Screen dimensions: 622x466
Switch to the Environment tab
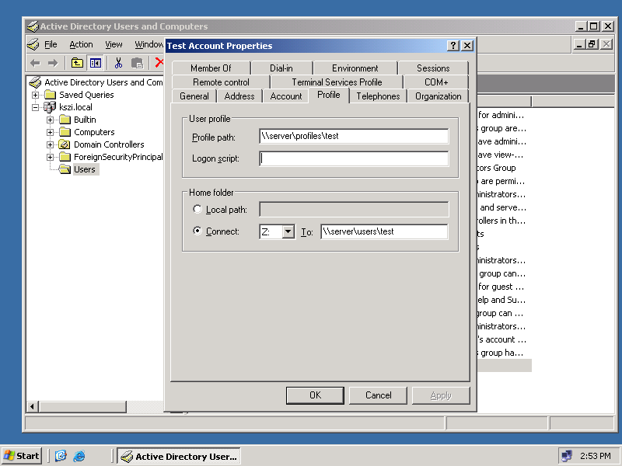click(x=355, y=68)
